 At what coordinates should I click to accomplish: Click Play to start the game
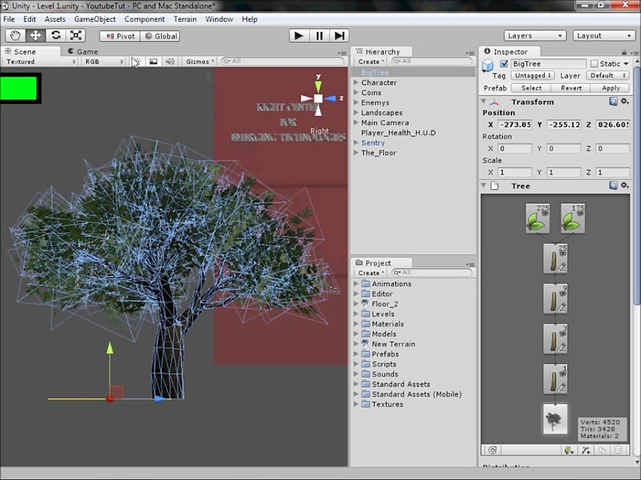(x=298, y=35)
